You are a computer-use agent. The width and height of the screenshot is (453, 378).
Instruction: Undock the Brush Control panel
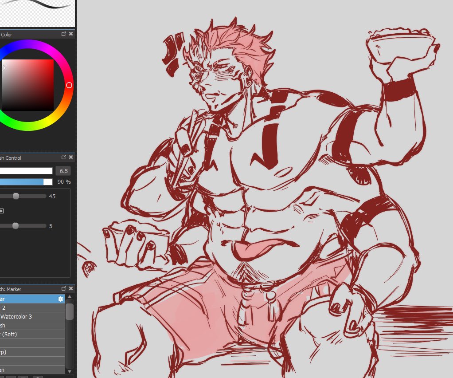(x=64, y=157)
